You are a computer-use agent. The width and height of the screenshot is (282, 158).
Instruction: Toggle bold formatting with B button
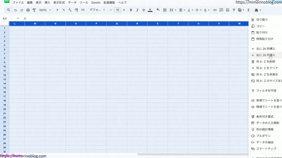(131, 10)
